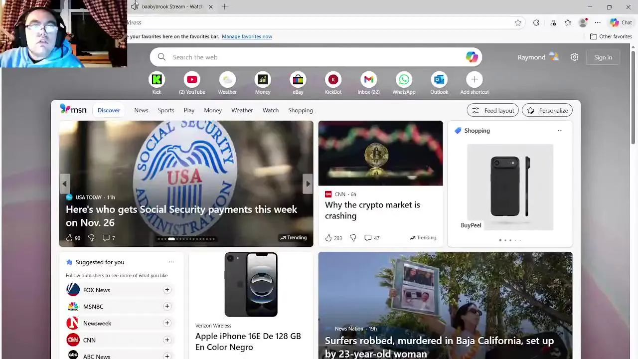This screenshot has height=359, width=638.
Task: Mute the baabybrook Stream tab audio
Action: coord(135,6)
